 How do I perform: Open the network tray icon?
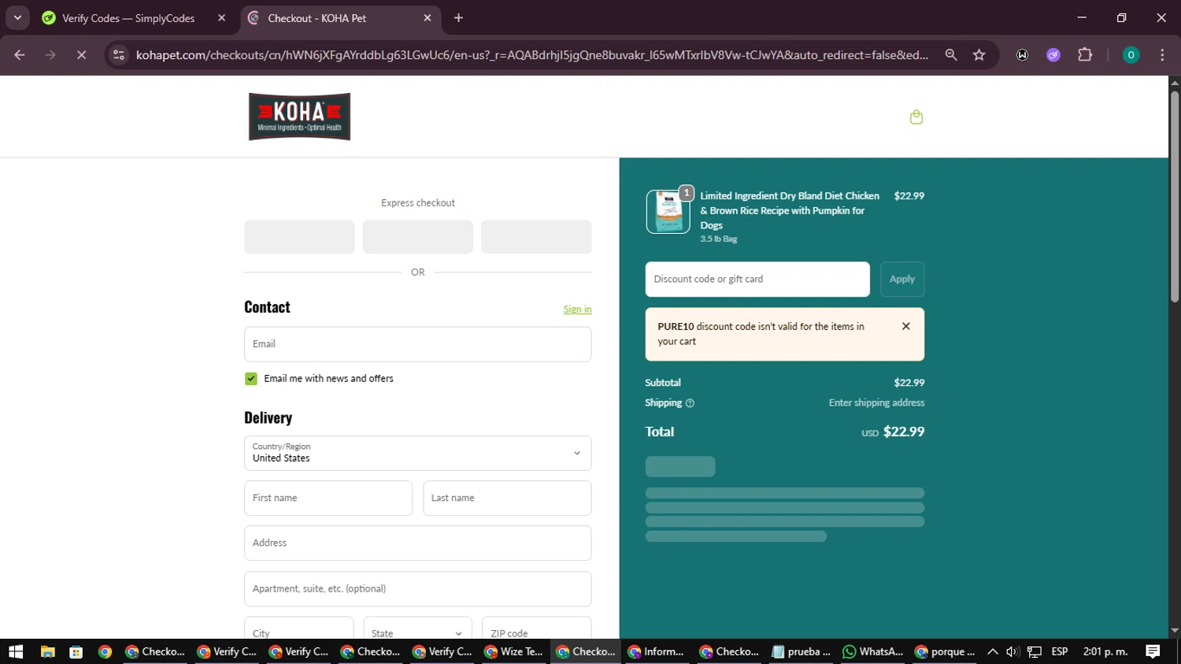tap(1035, 651)
